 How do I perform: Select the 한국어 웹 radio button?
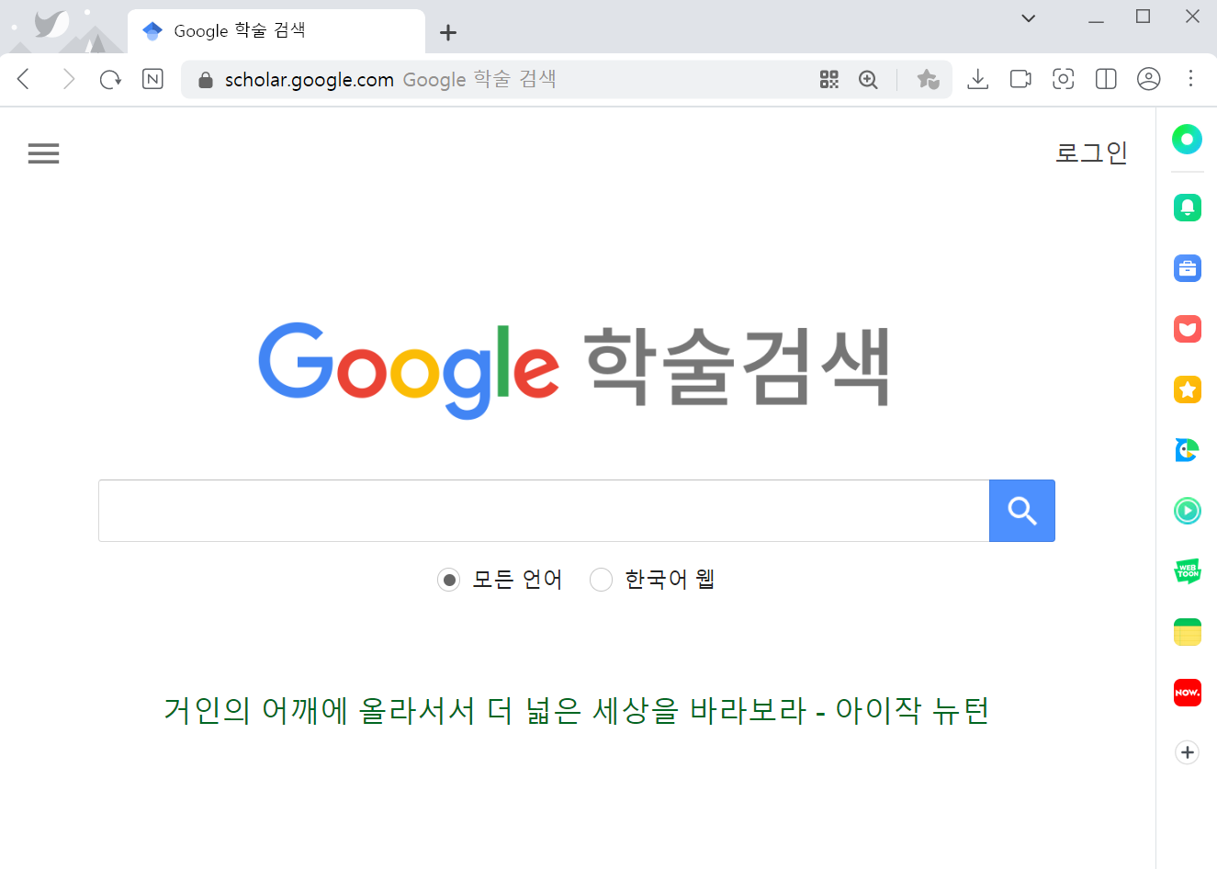601,580
